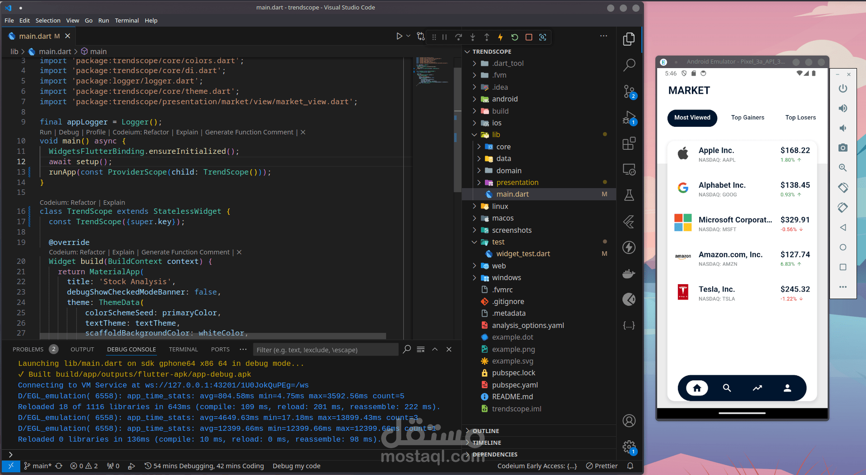Click the Prettier status bar item
866x475 pixels.
tap(602, 466)
